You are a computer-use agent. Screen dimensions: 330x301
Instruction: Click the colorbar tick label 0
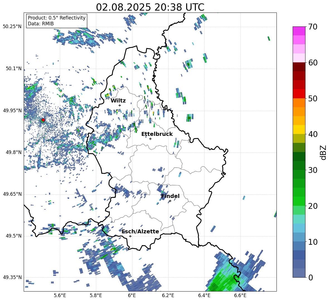[x=310, y=277]
